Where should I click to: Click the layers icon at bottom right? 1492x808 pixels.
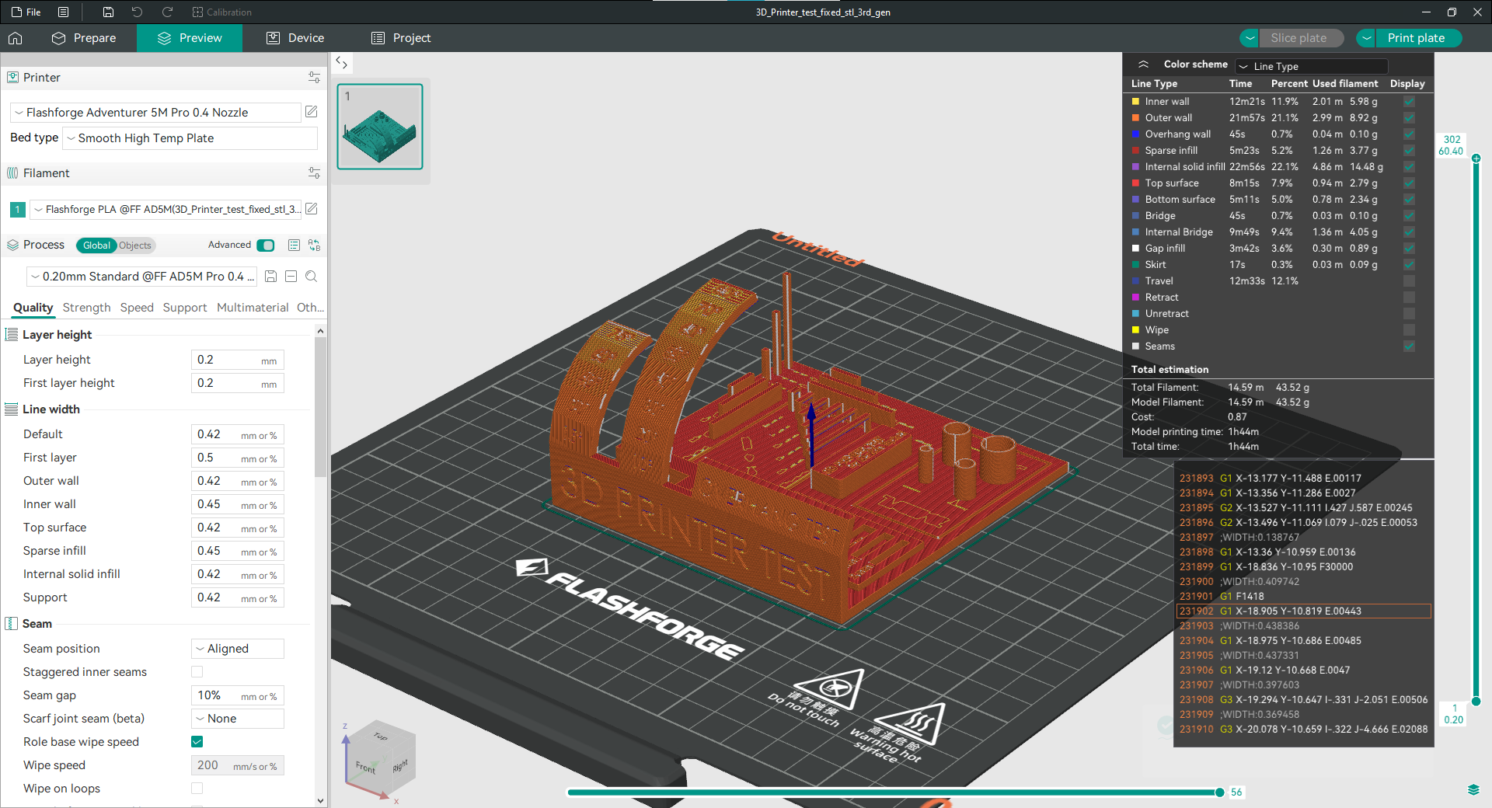pos(1473,790)
